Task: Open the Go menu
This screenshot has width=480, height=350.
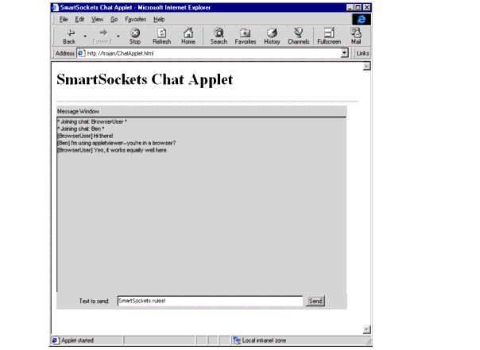Action: pos(114,19)
